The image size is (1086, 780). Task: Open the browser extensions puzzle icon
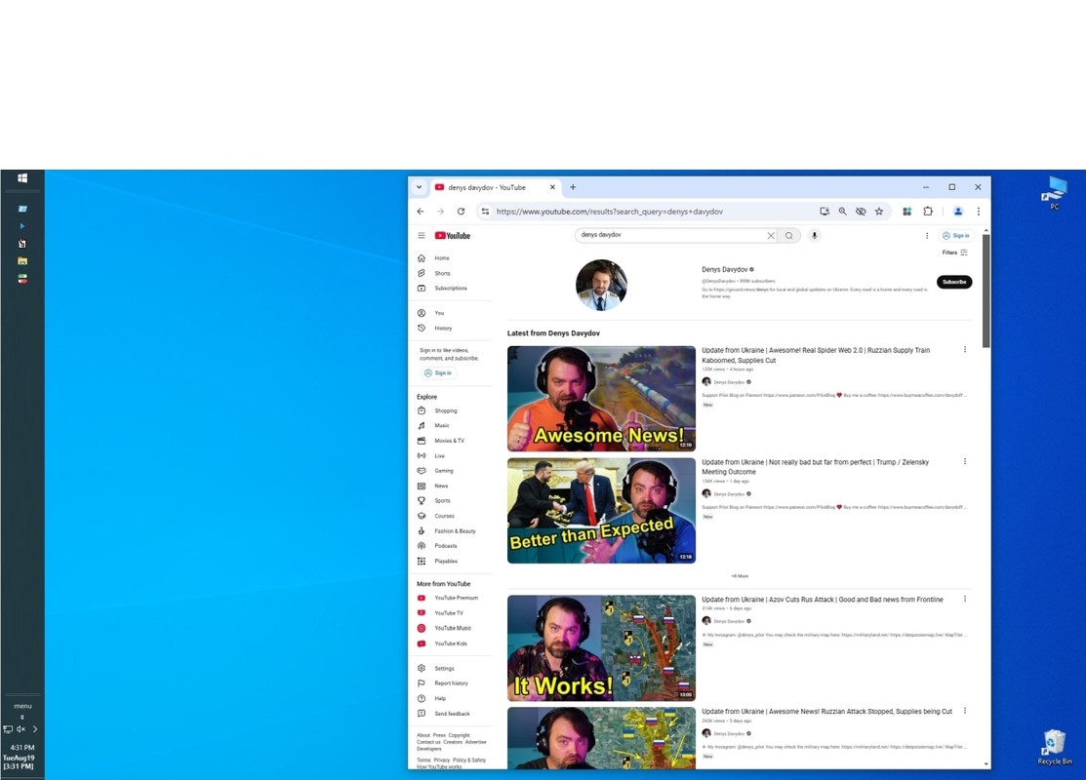coord(928,212)
